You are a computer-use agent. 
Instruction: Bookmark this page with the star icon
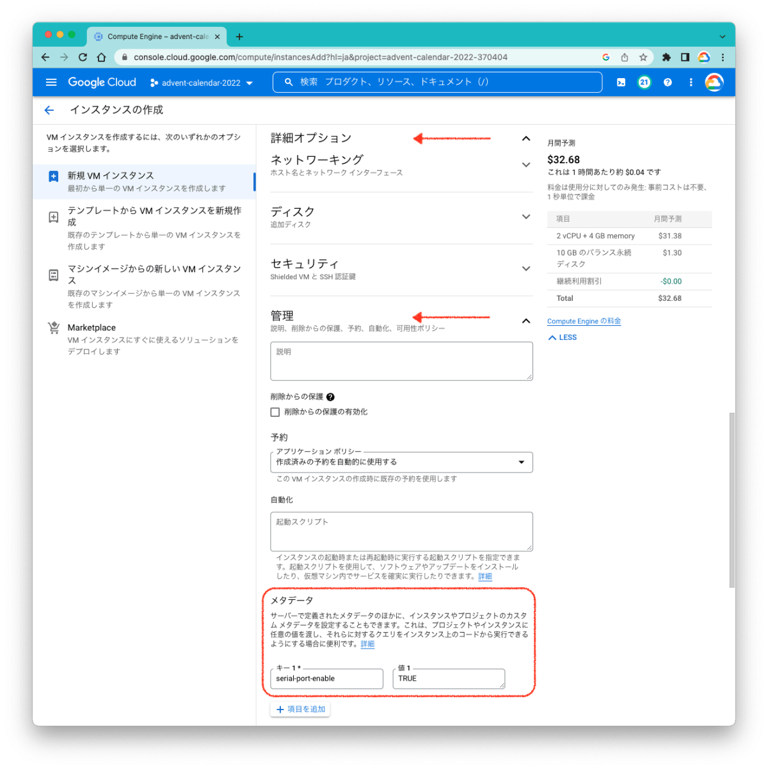pyautogui.click(x=643, y=57)
